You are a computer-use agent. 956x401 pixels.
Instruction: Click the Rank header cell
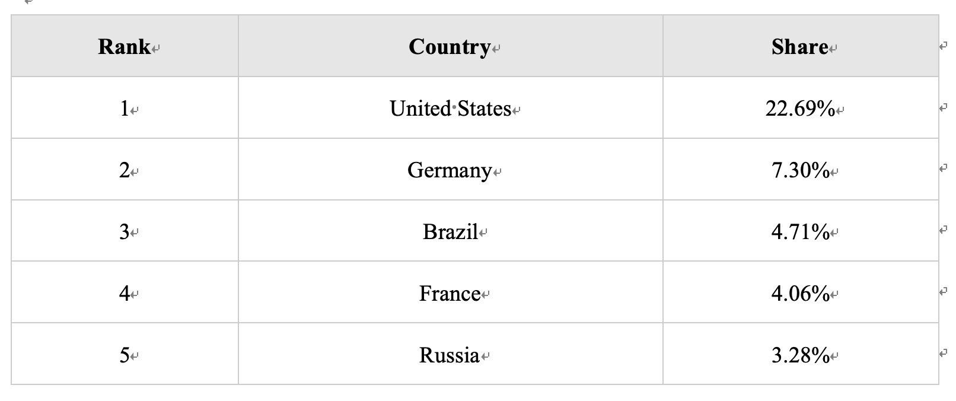pos(125,46)
